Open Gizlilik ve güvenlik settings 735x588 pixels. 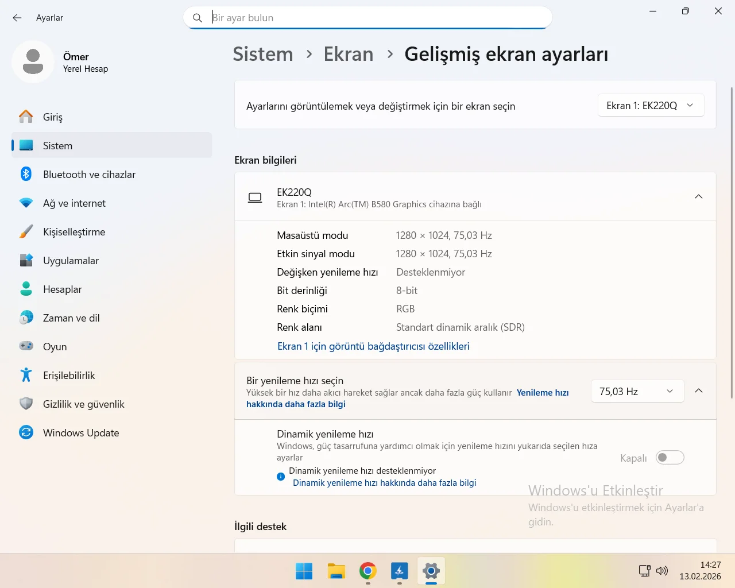tap(112, 404)
